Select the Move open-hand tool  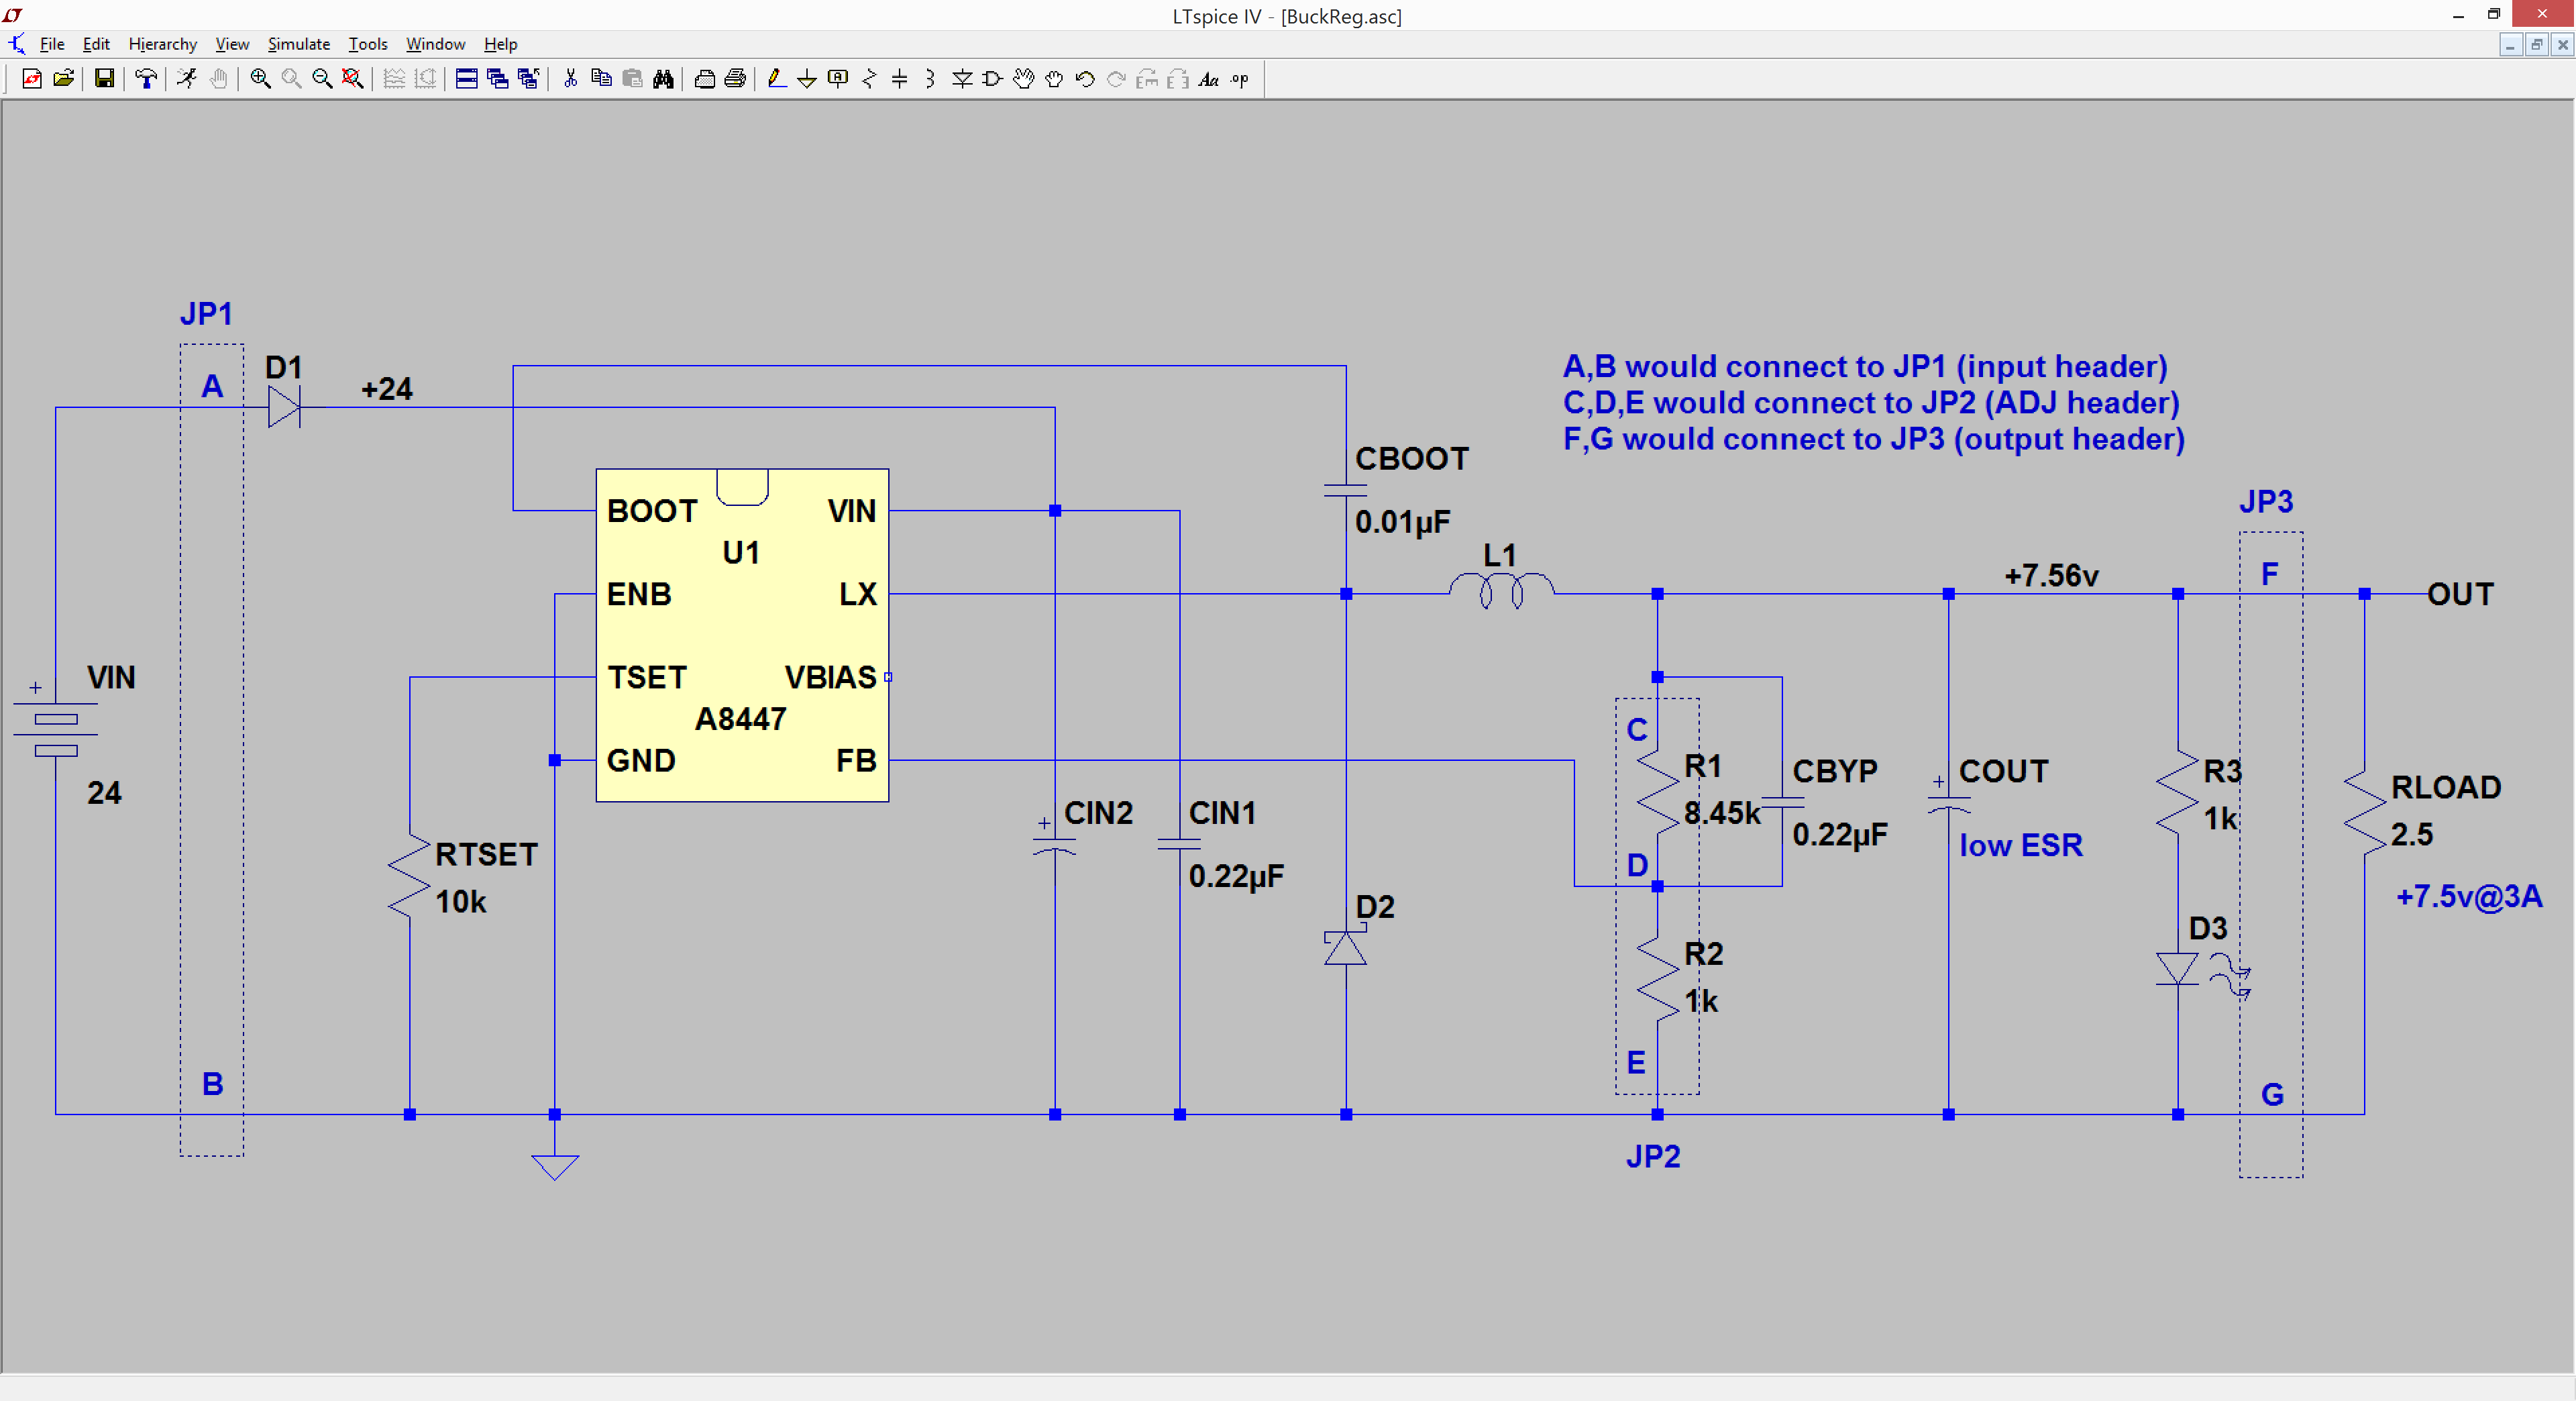point(1023,79)
